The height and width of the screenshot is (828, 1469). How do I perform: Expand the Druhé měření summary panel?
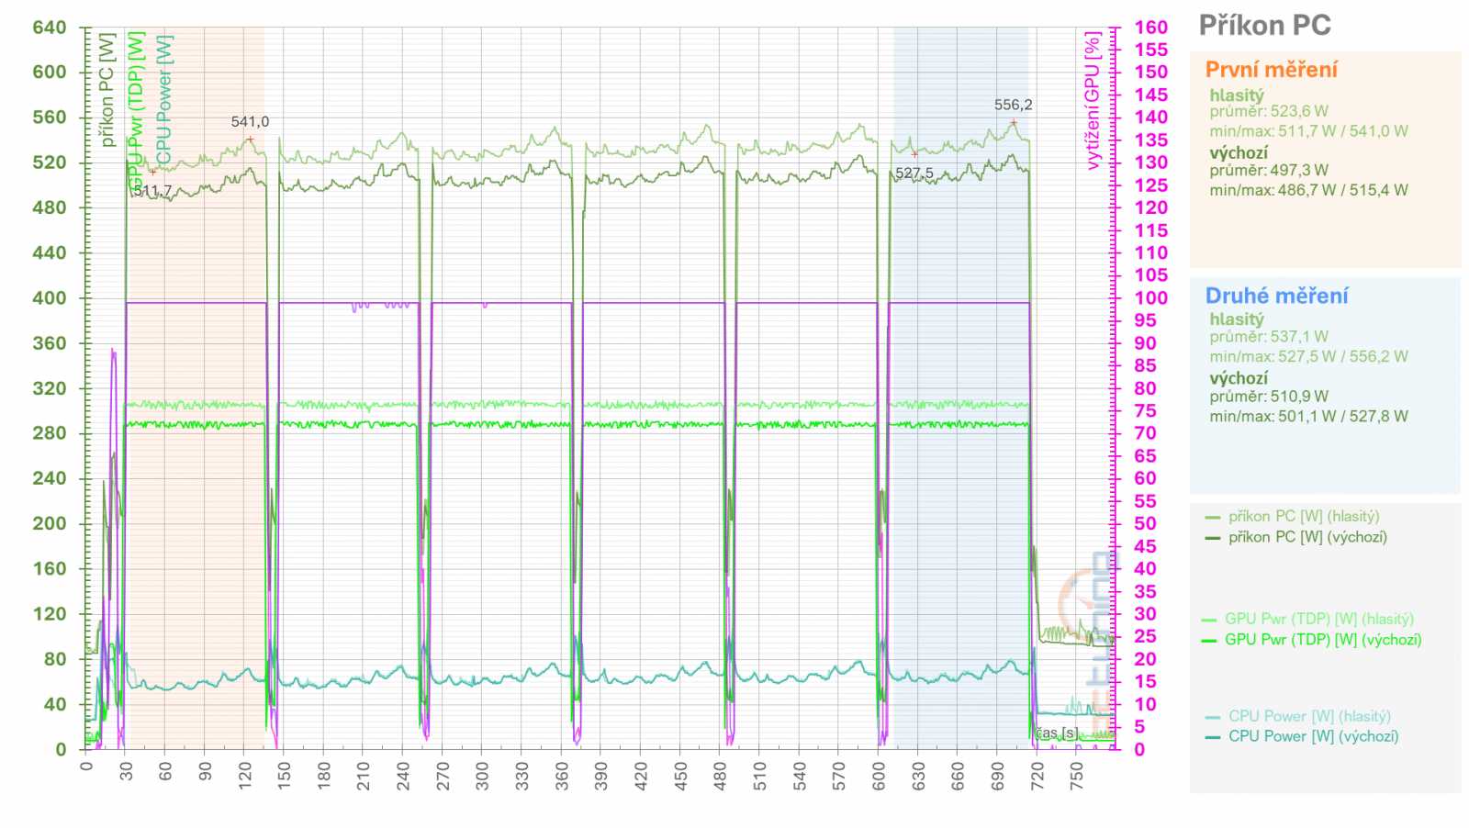click(x=1276, y=296)
